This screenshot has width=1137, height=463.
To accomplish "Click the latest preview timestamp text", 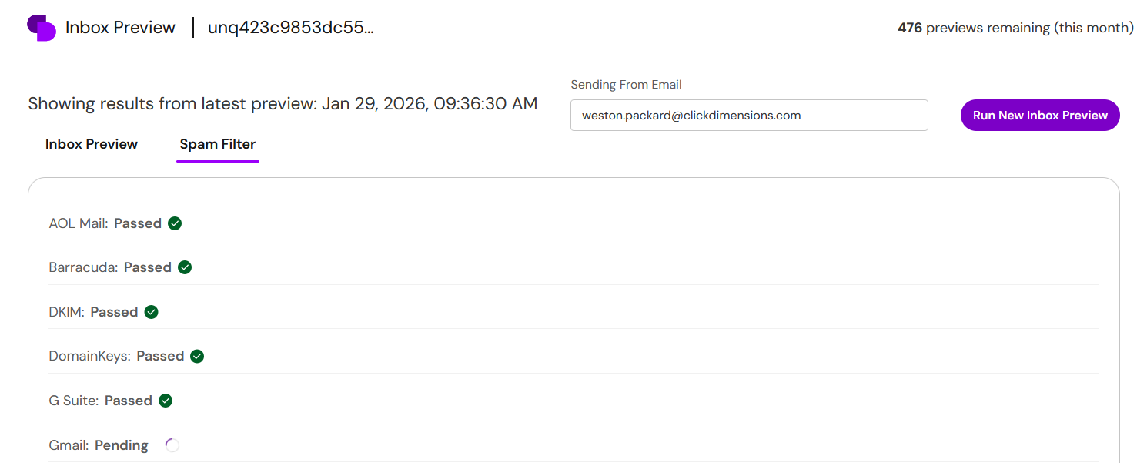I will (430, 104).
